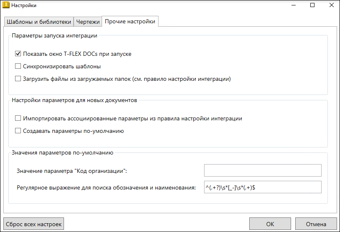Switch to the Шаблоны и библиотеки tab
Image resolution: width=340 pixels, height=232 pixels.
[39, 22]
